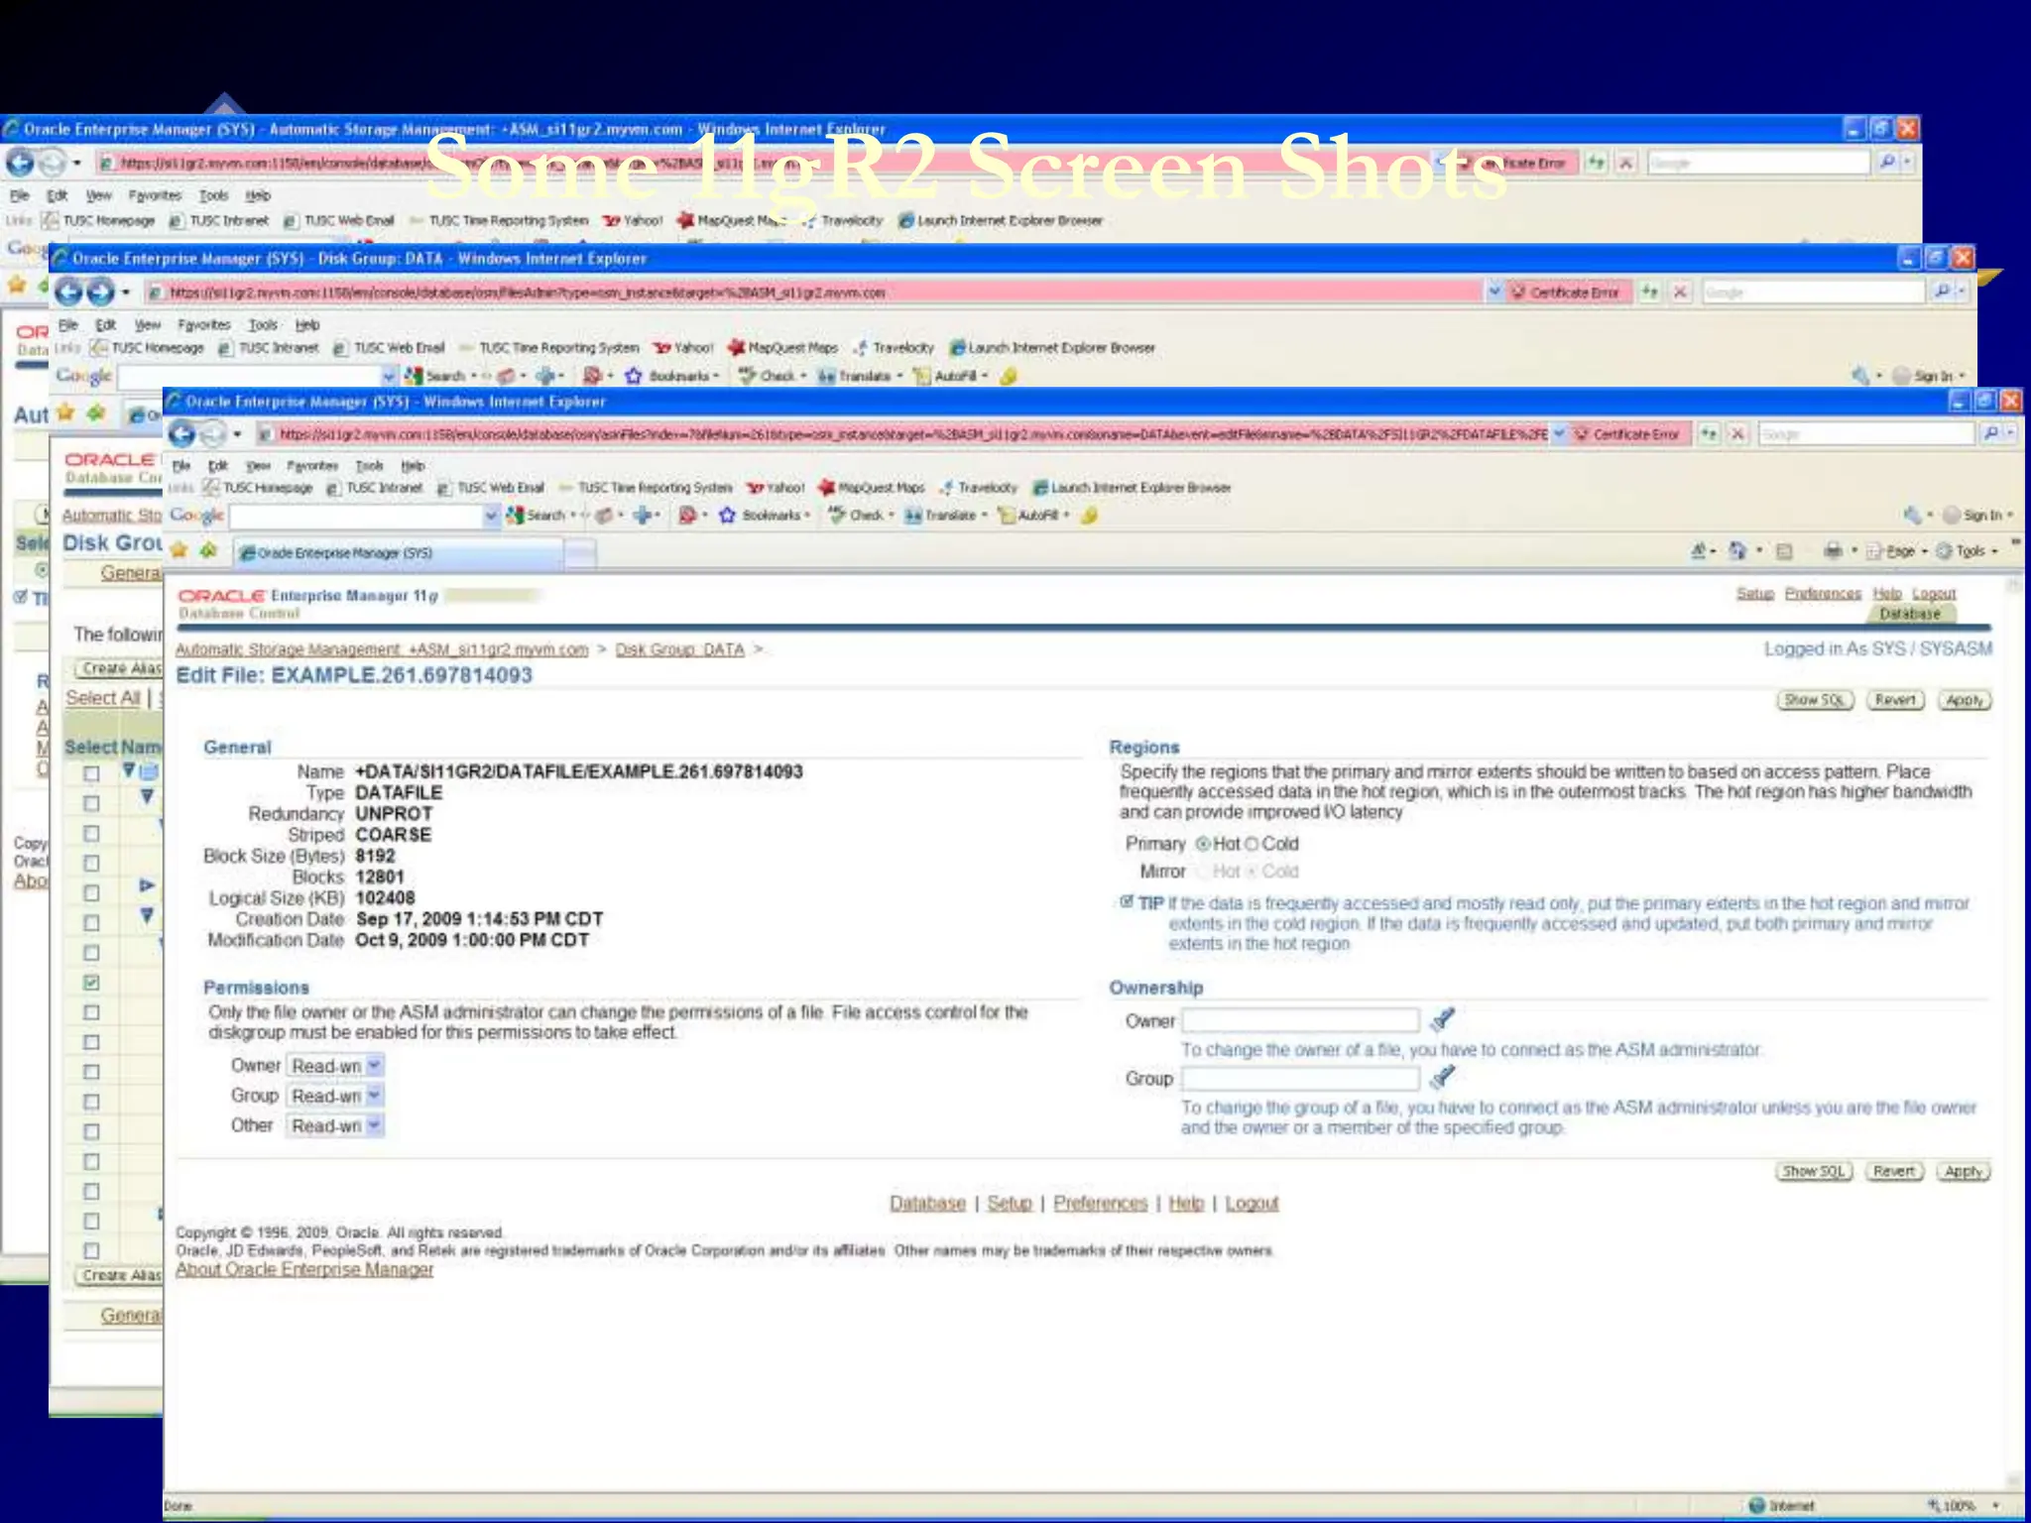The width and height of the screenshot is (2031, 1523).
Task: Click the Google toolbar highlighter icon in front window
Action: [x=1089, y=516]
